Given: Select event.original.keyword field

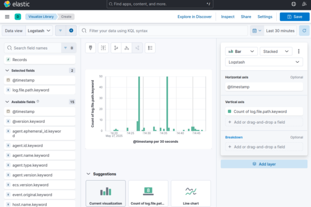Looking at the screenshot, I should (x=40, y=195).
